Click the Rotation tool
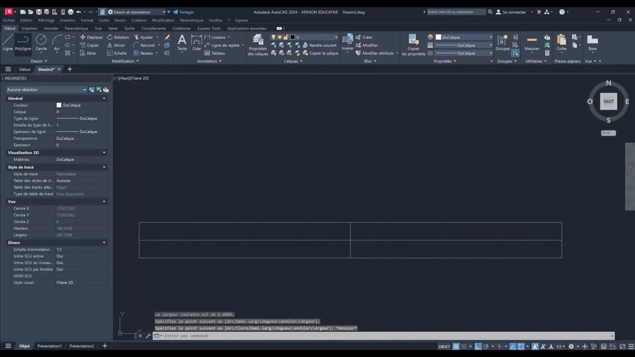Screen dimensions: 635x357 [118, 37]
